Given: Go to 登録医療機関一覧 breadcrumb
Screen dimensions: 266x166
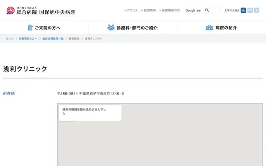Looking at the screenshot, I should [53, 39].
